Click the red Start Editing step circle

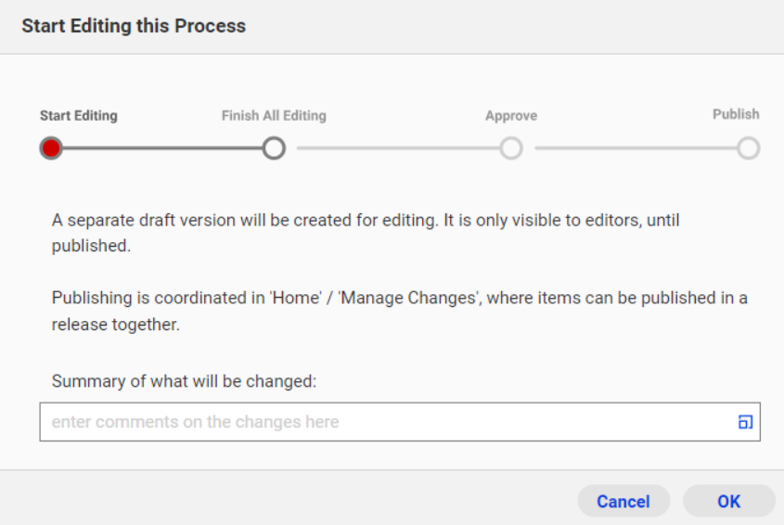[x=51, y=148]
